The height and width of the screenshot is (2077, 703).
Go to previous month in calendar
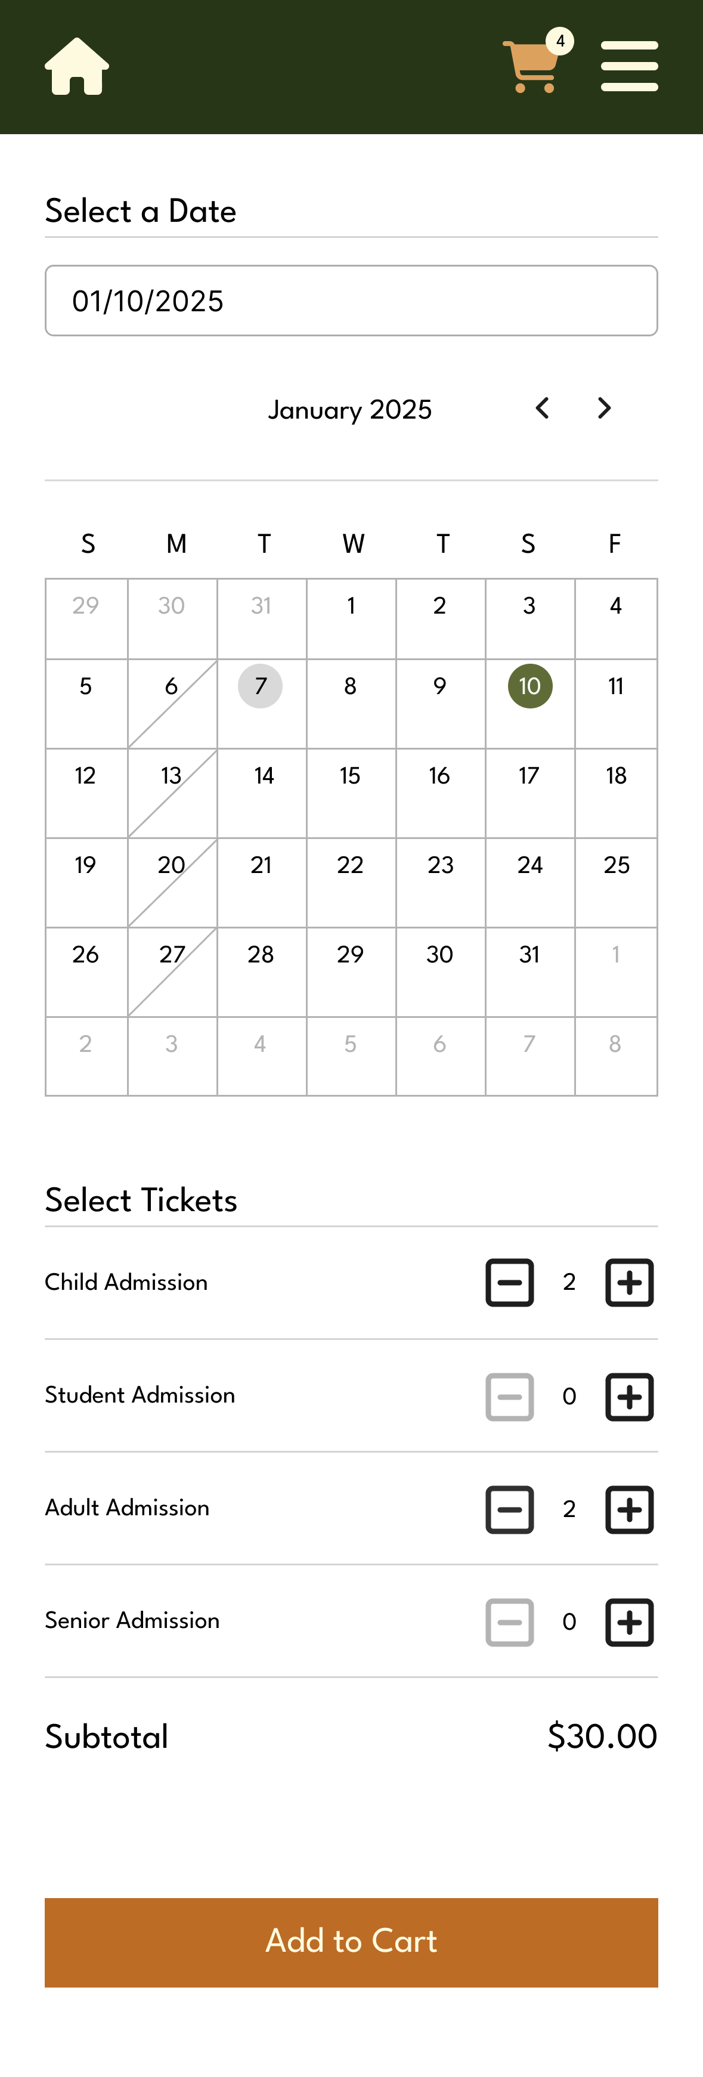click(543, 408)
